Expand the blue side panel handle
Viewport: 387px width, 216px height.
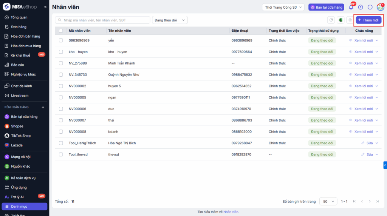coord(385,165)
